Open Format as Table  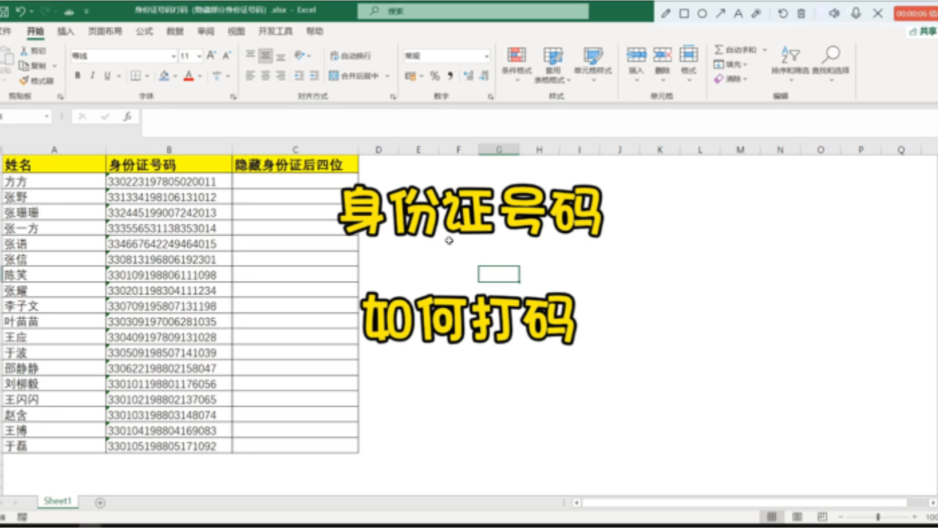[553, 64]
